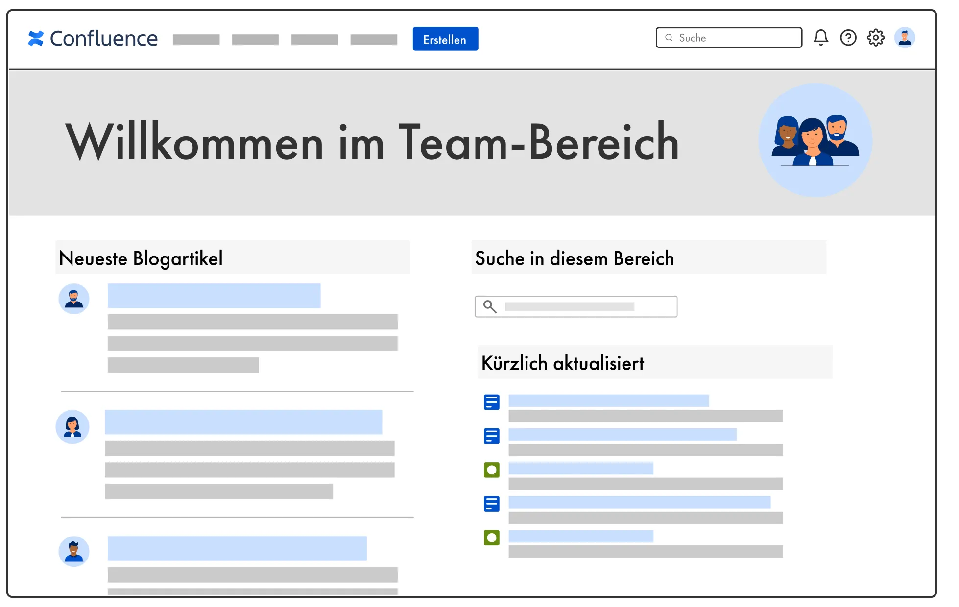Open the help question mark icon

(848, 38)
